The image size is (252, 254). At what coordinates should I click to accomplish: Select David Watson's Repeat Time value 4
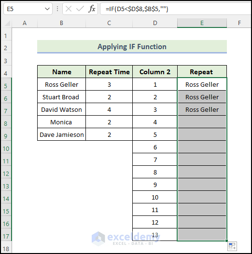[x=109, y=109]
